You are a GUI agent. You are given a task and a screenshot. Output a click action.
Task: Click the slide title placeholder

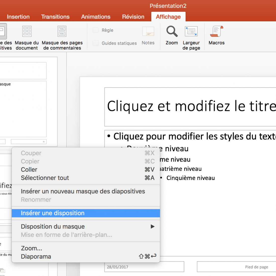click(x=190, y=107)
